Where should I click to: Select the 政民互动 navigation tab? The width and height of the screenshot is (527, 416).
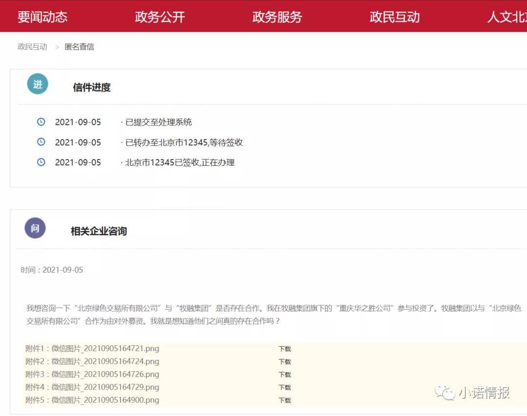pyautogui.click(x=395, y=17)
